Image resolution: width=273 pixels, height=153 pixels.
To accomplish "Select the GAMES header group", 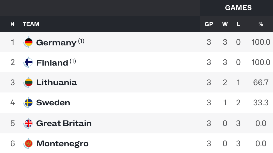I will [238, 8].
